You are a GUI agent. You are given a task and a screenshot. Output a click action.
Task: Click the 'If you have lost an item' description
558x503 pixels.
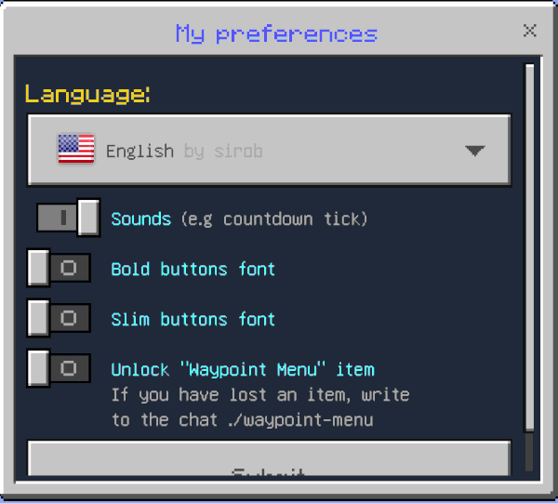259,395
